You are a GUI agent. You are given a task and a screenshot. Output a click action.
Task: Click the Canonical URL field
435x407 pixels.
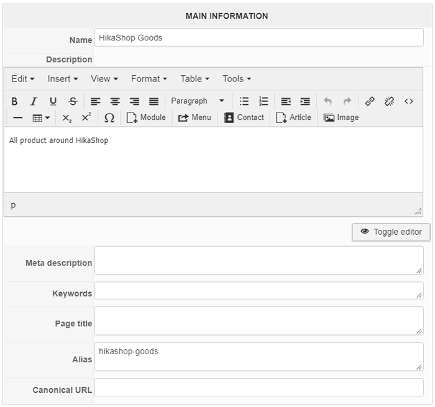(259, 387)
